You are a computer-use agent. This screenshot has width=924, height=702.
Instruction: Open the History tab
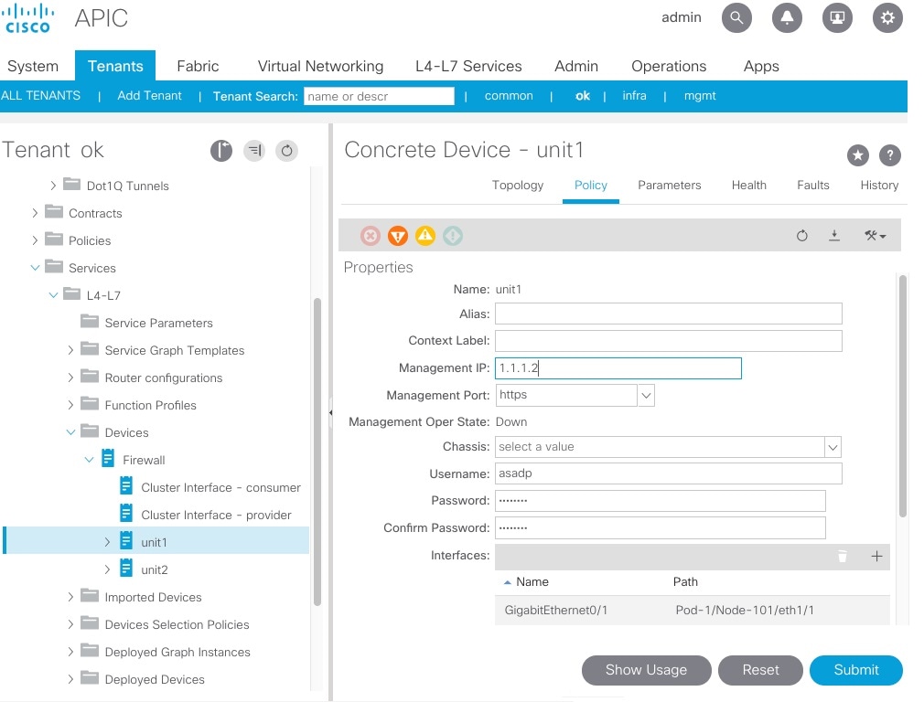coord(879,185)
